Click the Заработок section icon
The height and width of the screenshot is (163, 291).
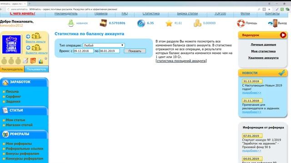click(5, 82)
